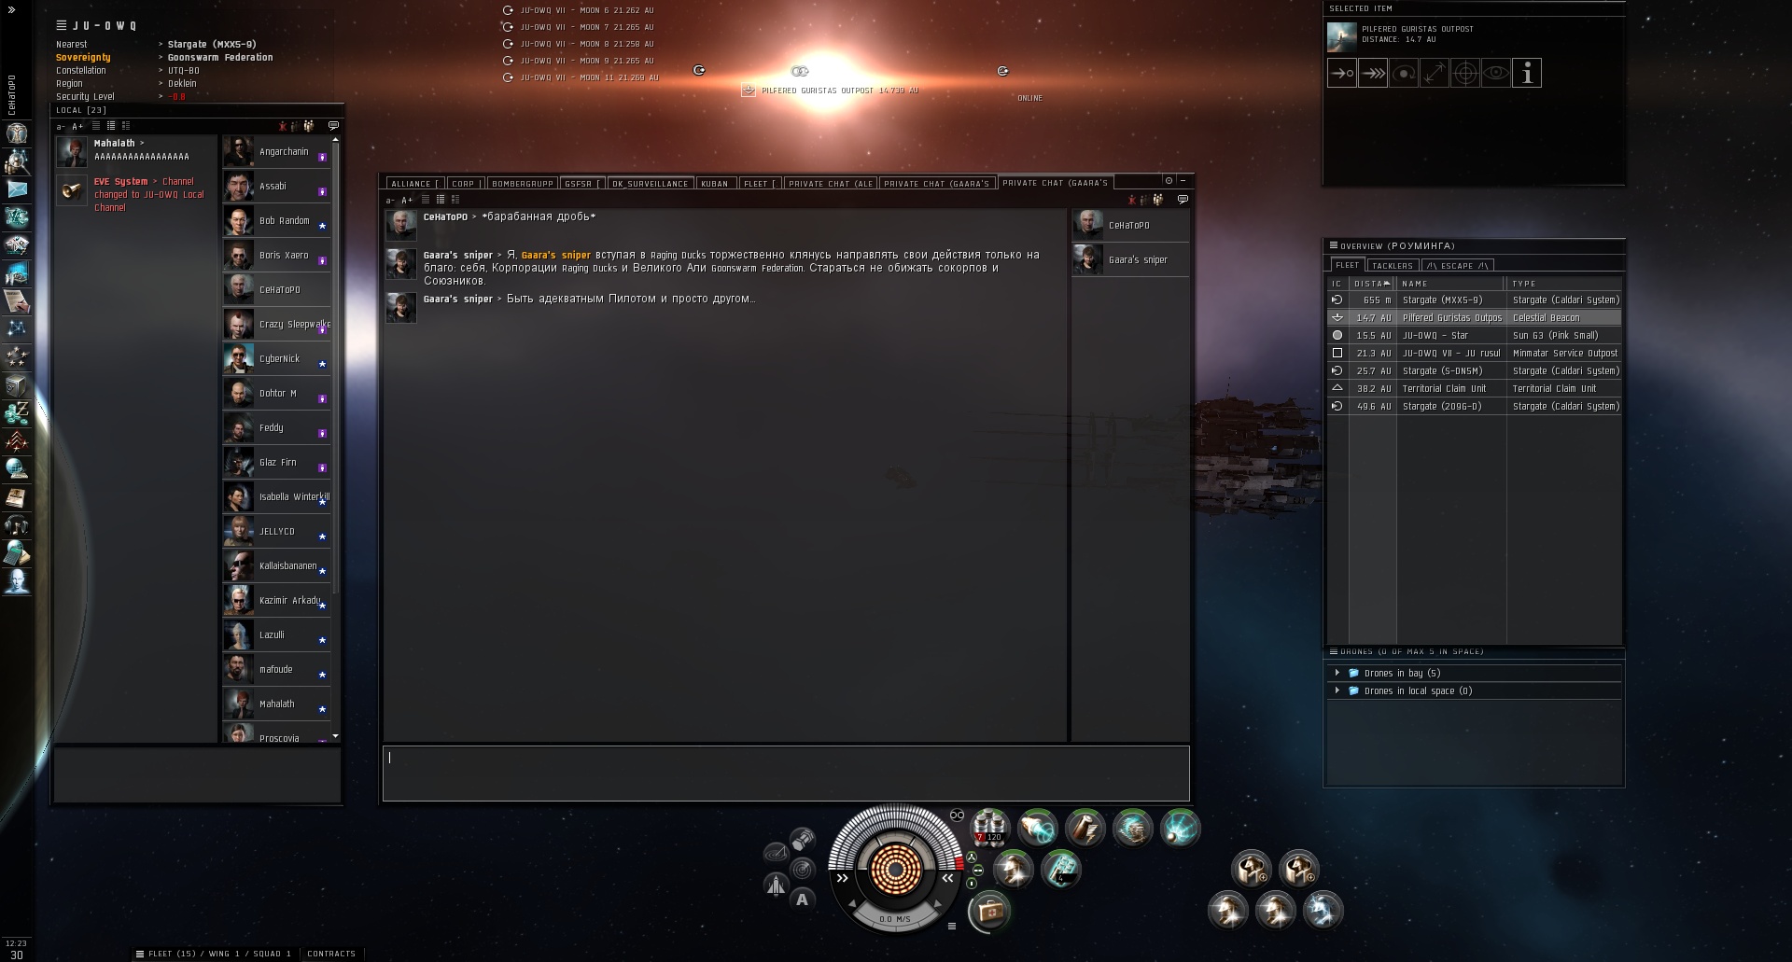Viewport: 1792px width, 962px height.
Task: Expand the Neocom with the double chevron
Action: click(x=12, y=9)
